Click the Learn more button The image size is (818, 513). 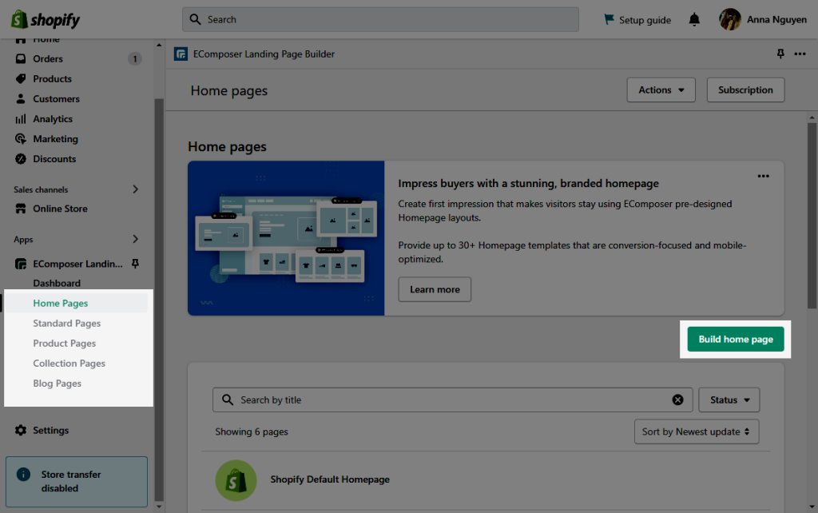[x=435, y=289]
